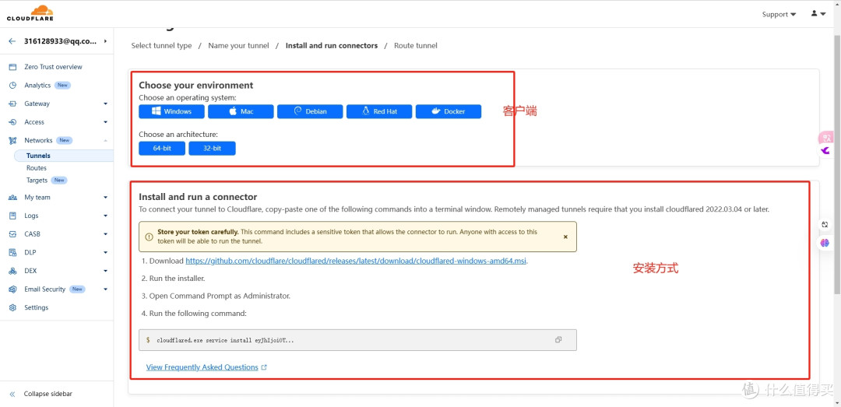The image size is (841, 407).
Task: Go back using the account arrow
Action: [12, 40]
